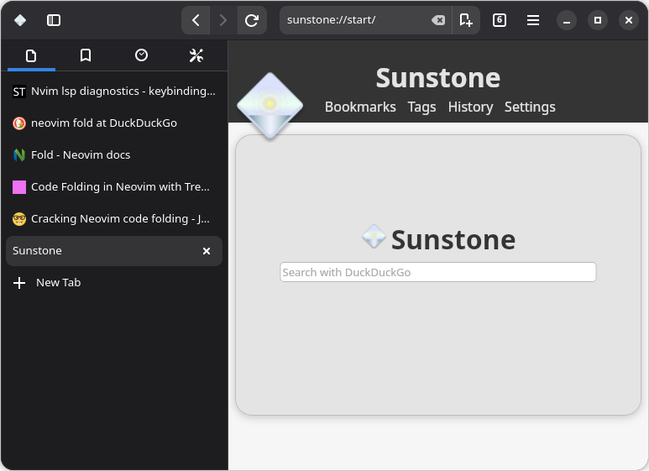Open the Settings page link

point(530,107)
